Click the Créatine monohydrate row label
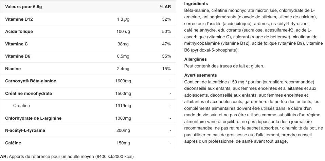 (x=29, y=94)
